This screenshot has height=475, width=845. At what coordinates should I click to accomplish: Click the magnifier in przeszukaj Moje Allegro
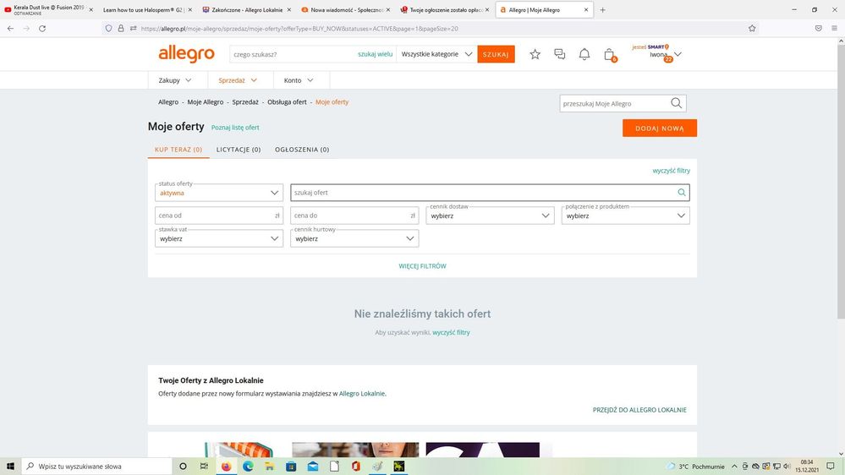point(677,103)
